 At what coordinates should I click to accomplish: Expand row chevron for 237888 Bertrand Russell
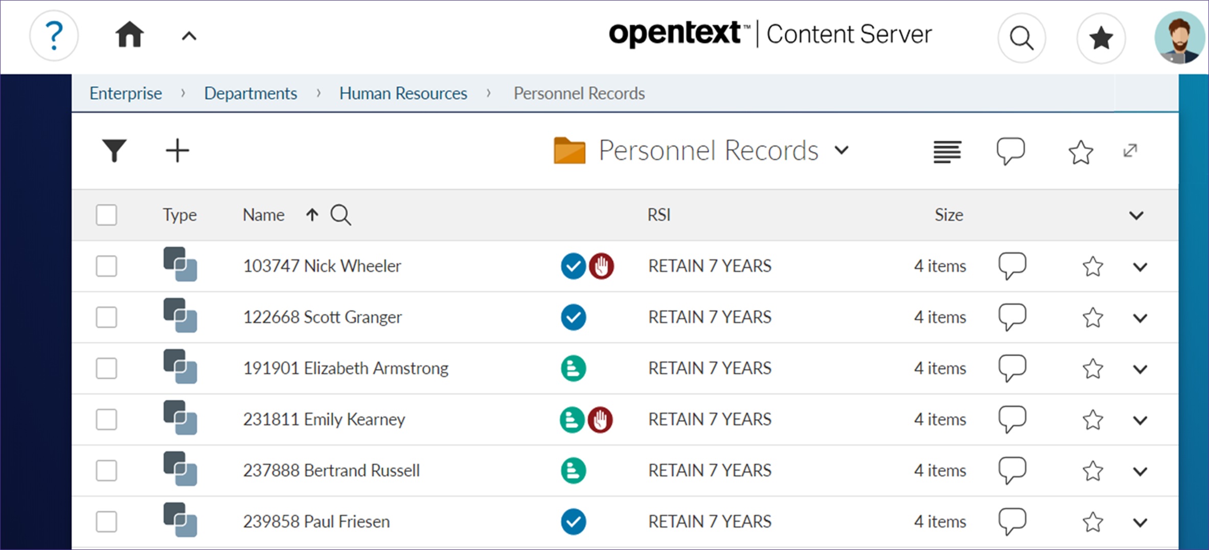(1140, 471)
